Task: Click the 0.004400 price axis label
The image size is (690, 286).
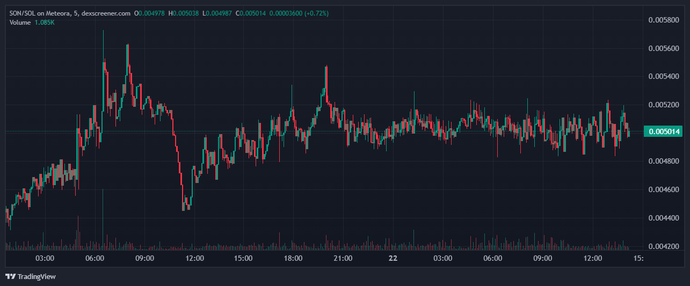Action: 664,218
